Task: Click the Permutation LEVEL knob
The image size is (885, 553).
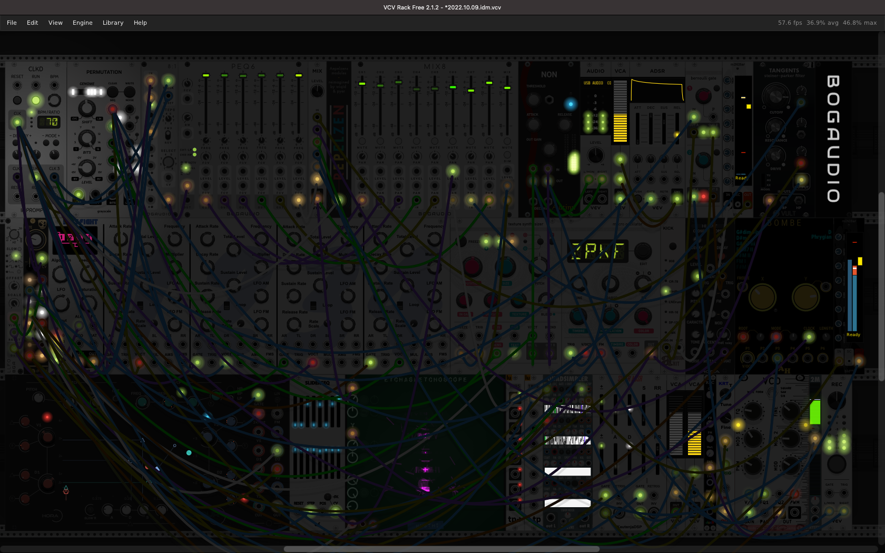Action: pos(87,169)
